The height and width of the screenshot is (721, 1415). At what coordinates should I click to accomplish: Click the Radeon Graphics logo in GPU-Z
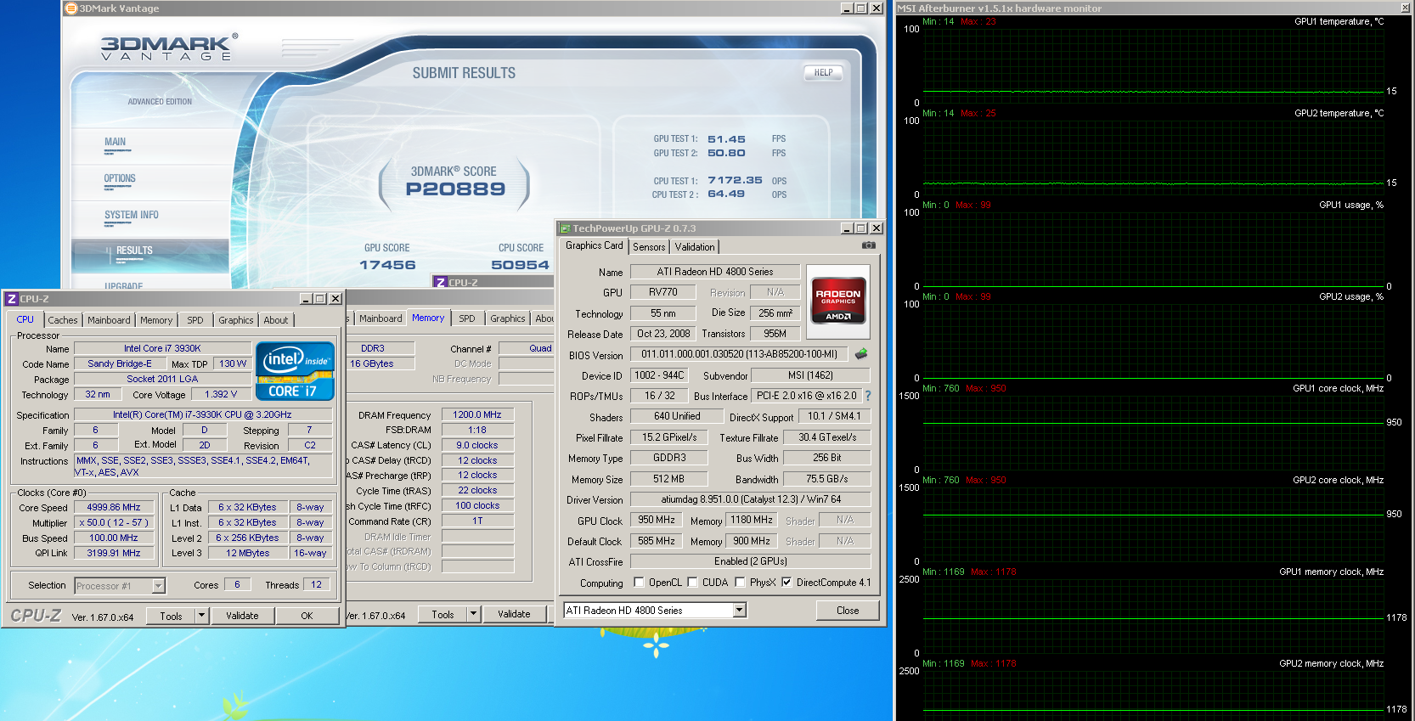coord(838,301)
